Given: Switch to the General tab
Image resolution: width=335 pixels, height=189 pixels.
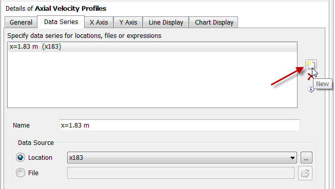Looking at the screenshot, I should pyautogui.click(x=21, y=23).
